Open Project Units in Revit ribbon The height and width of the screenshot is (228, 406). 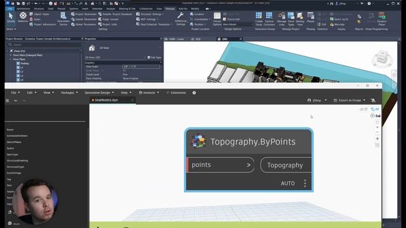[x=107, y=24]
